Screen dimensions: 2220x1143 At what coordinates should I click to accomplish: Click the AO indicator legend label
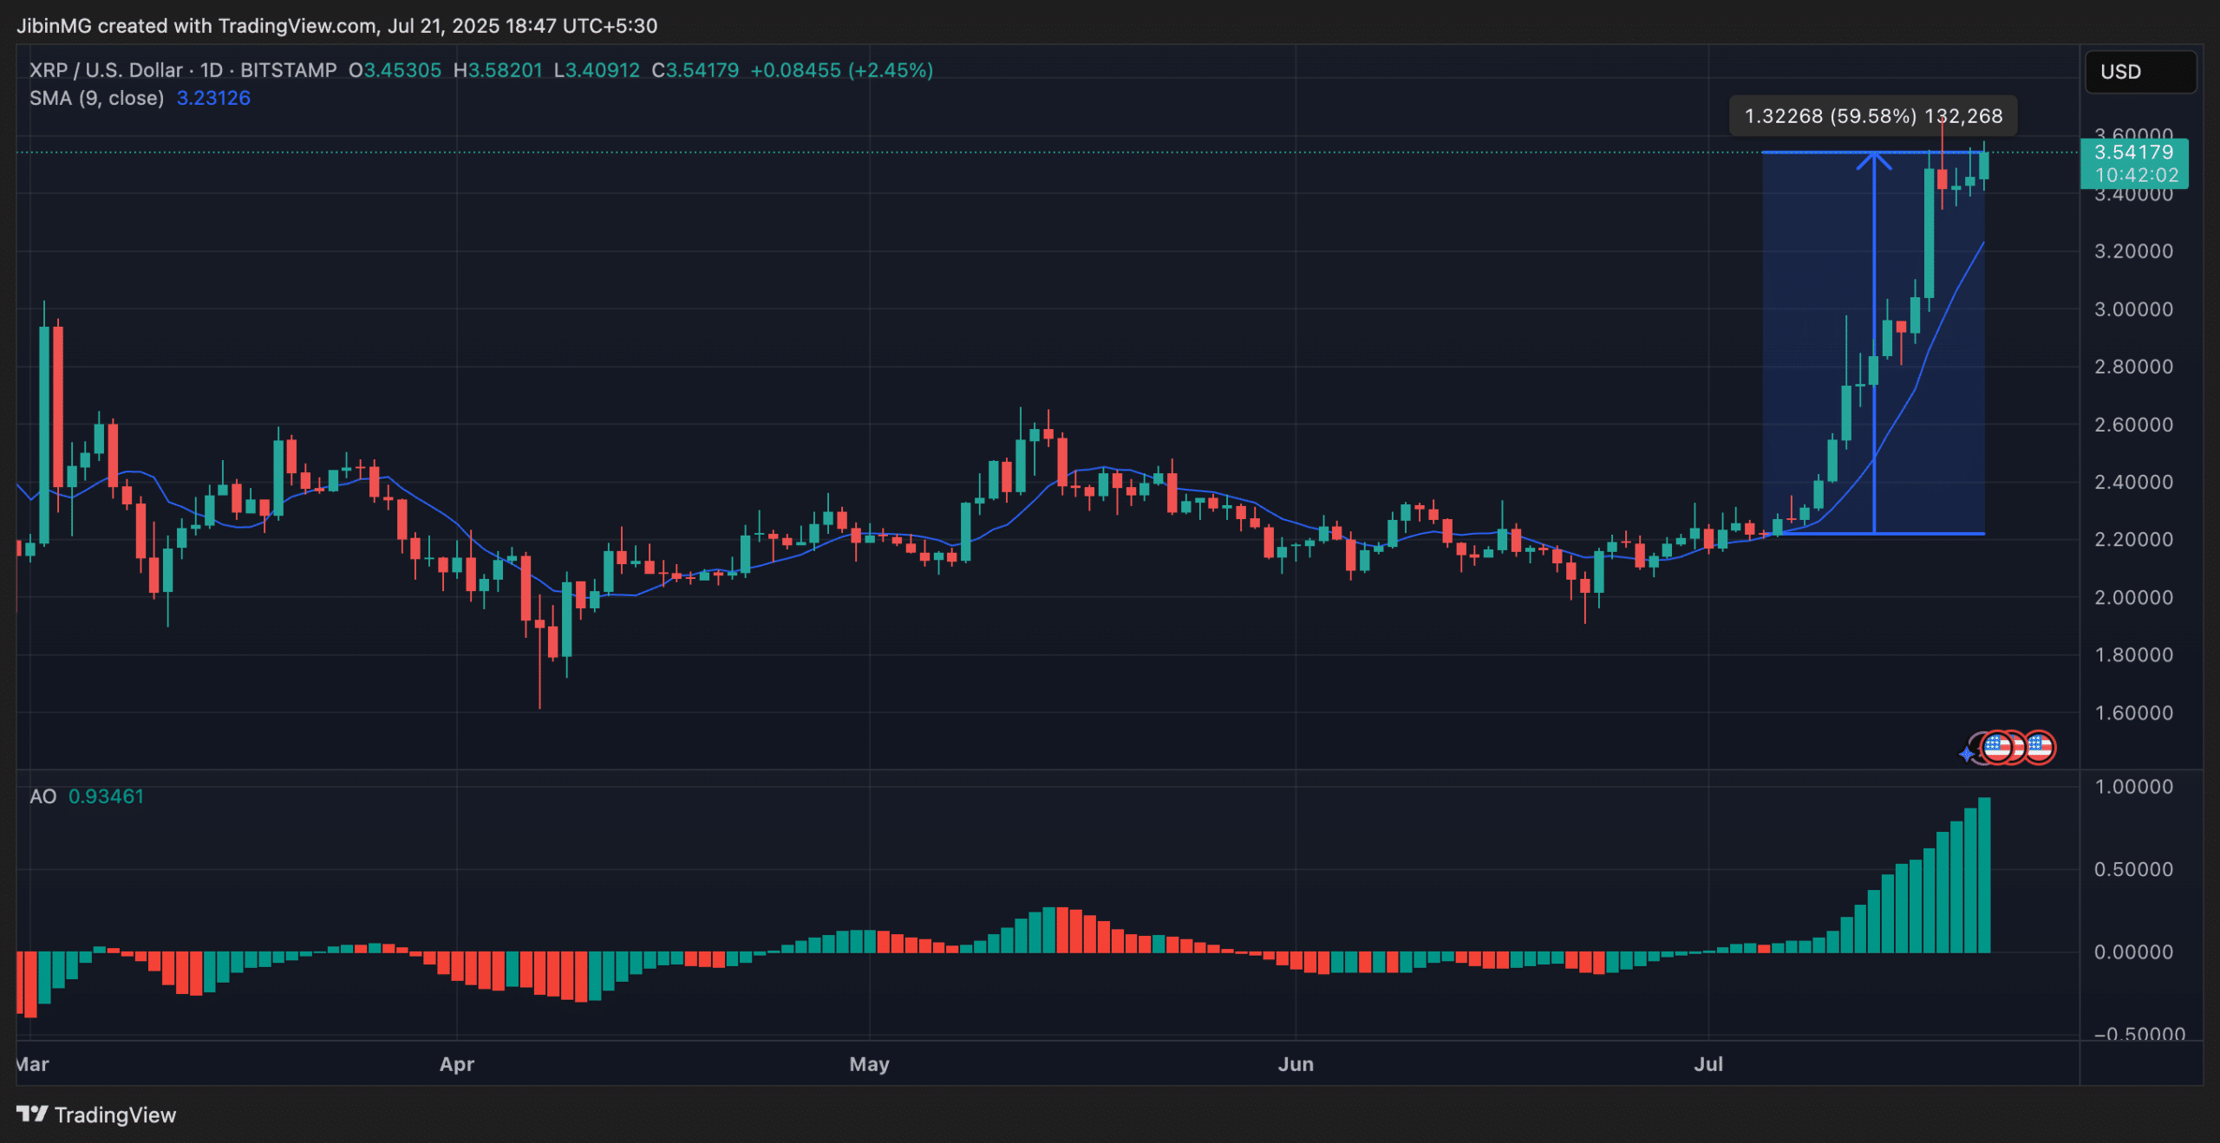point(42,796)
